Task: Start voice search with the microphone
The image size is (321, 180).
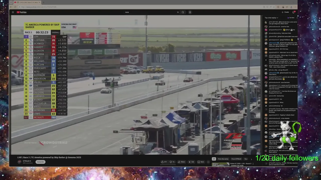Action: [x=190, y=12]
